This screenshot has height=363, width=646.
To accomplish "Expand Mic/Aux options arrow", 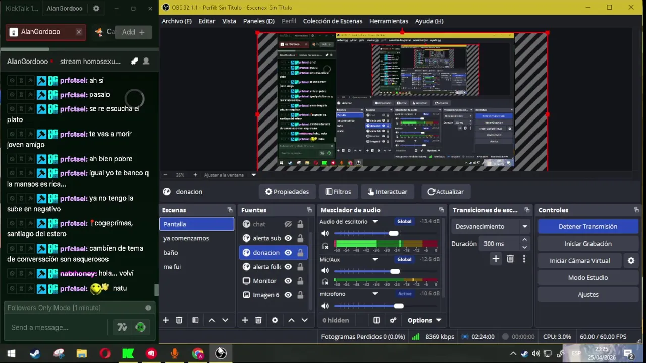I will click(x=375, y=259).
